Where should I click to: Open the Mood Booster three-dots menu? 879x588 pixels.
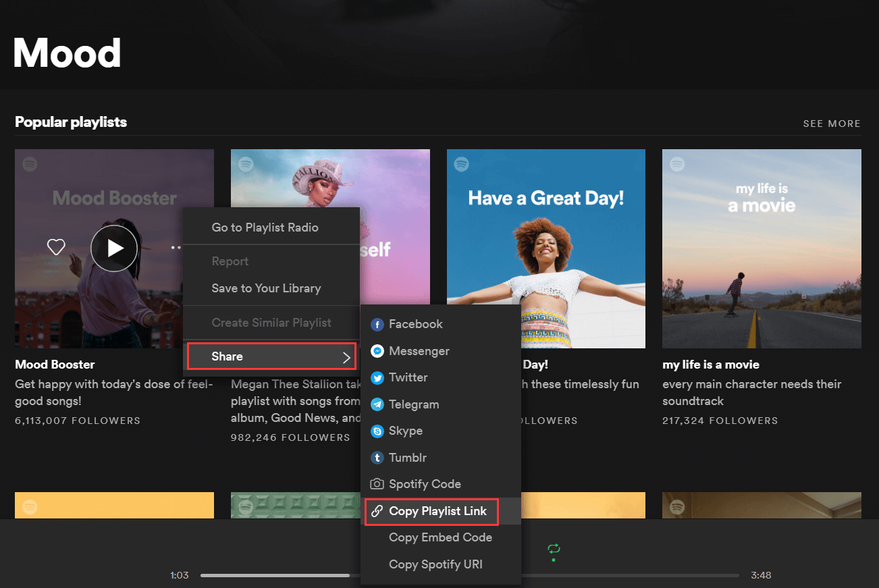tap(176, 248)
